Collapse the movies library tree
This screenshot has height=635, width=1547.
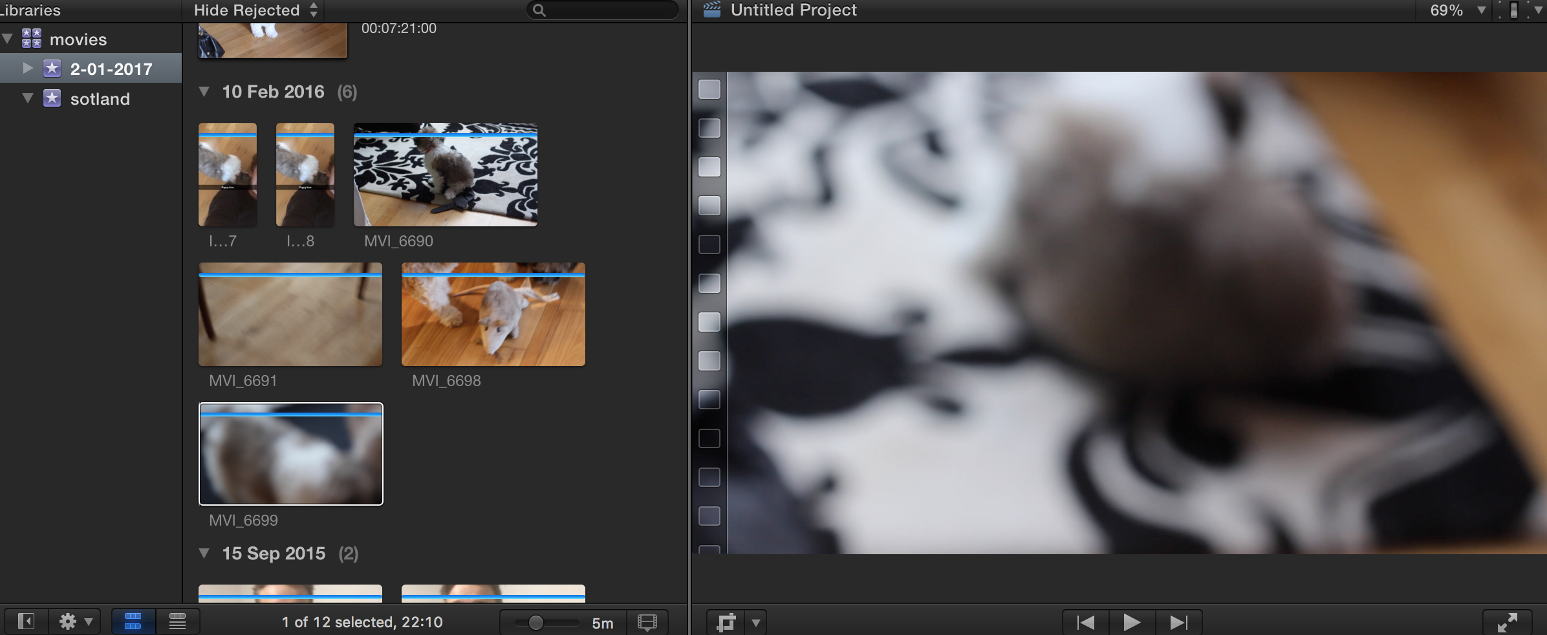8,39
